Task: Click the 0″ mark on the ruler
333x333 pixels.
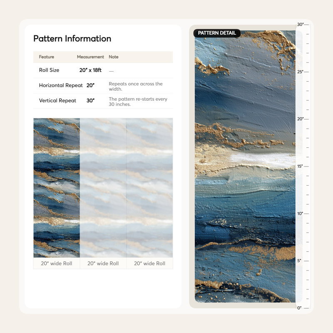Action: click(x=299, y=308)
